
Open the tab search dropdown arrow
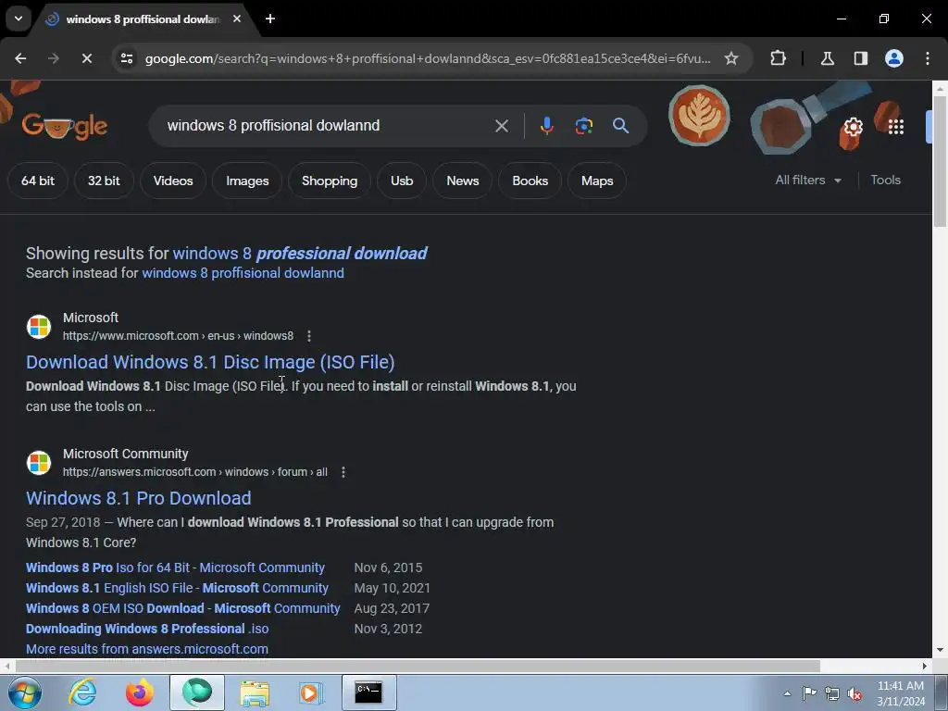tap(19, 19)
